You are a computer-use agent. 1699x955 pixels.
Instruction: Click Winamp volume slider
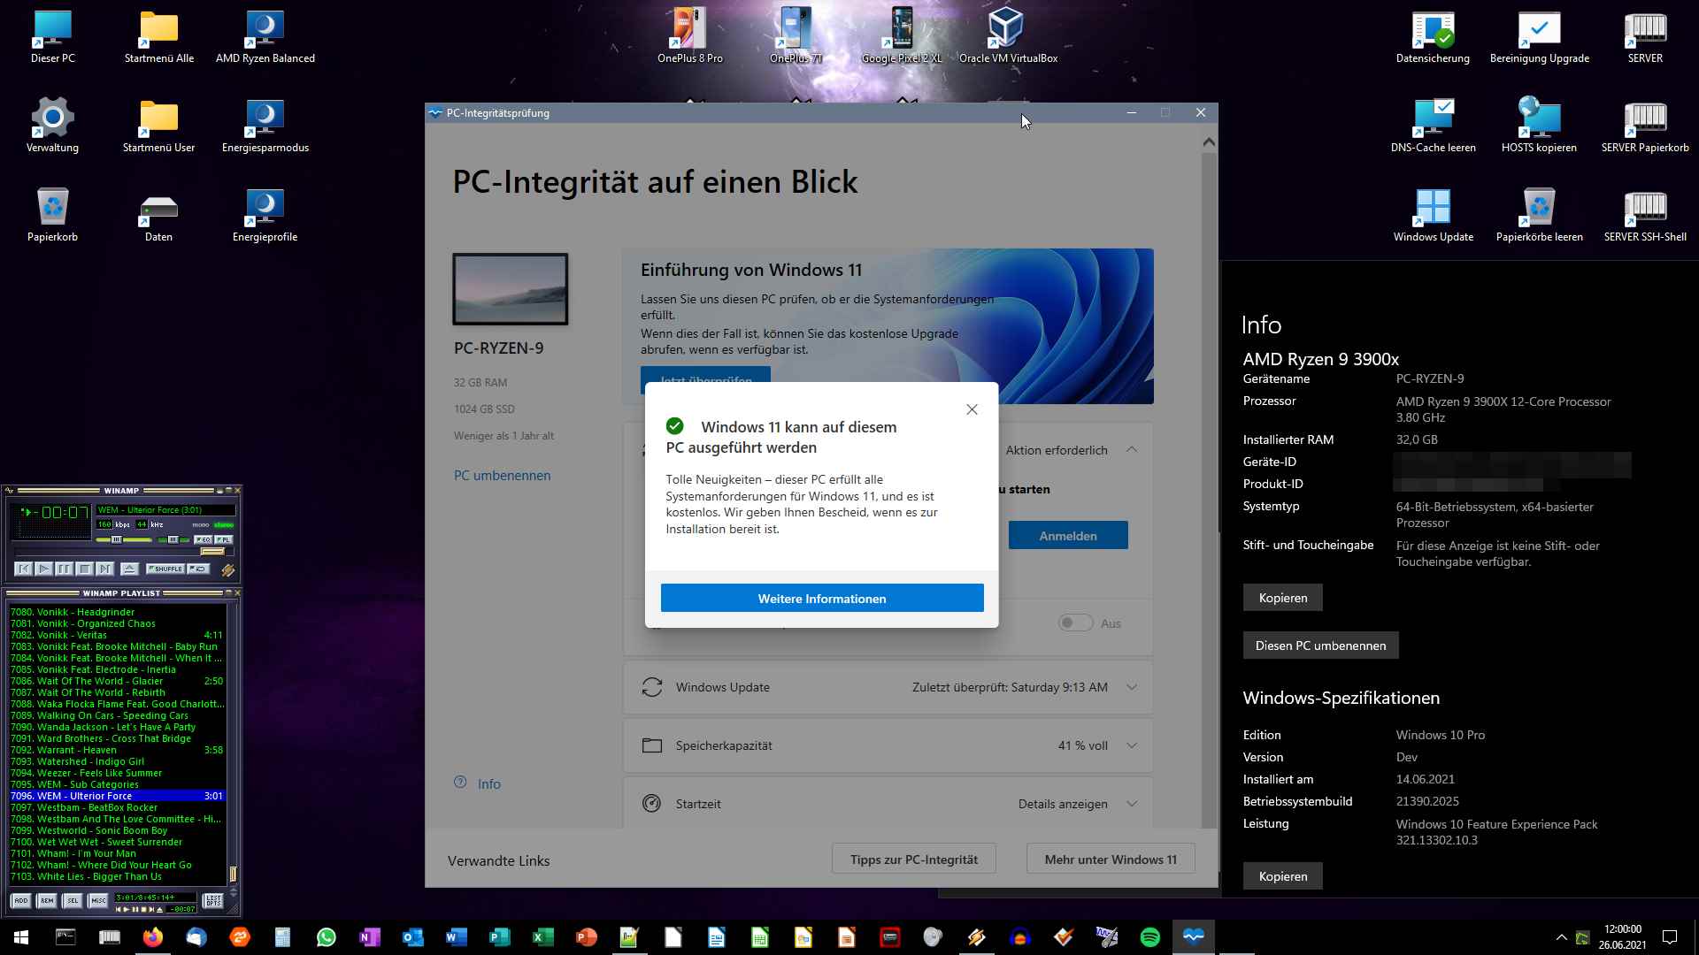point(124,539)
